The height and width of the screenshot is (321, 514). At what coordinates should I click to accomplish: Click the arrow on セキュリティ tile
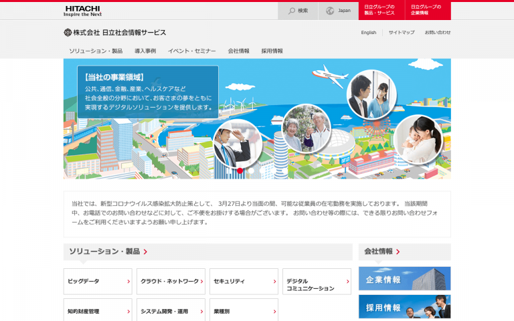[274, 282]
